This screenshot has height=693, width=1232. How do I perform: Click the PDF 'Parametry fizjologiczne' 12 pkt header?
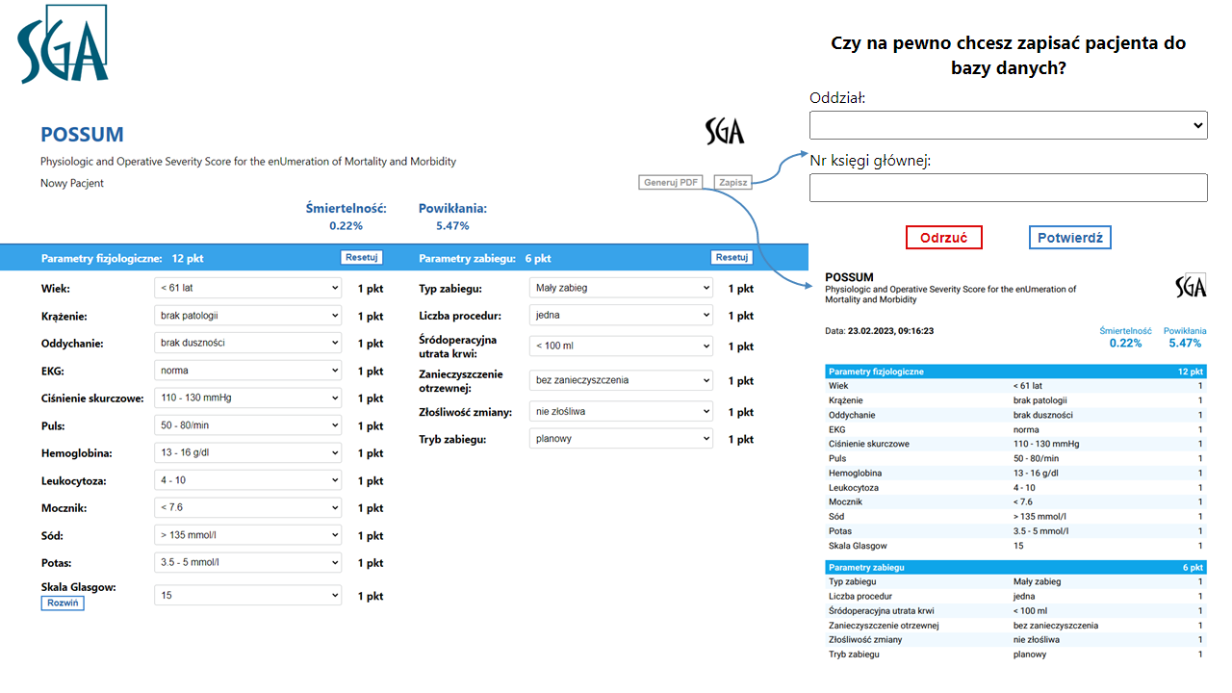pyautogui.click(x=1015, y=372)
